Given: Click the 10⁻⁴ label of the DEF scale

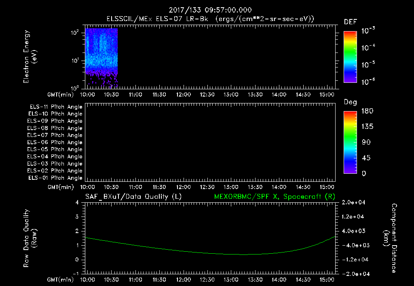Looking at the screenshot, I should click(x=368, y=48).
